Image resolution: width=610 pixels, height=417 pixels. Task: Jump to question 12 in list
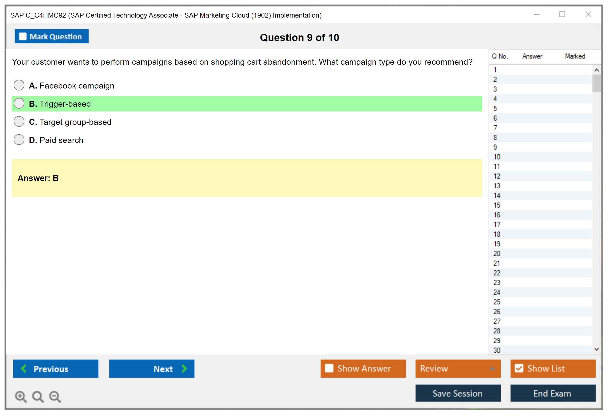(x=497, y=176)
